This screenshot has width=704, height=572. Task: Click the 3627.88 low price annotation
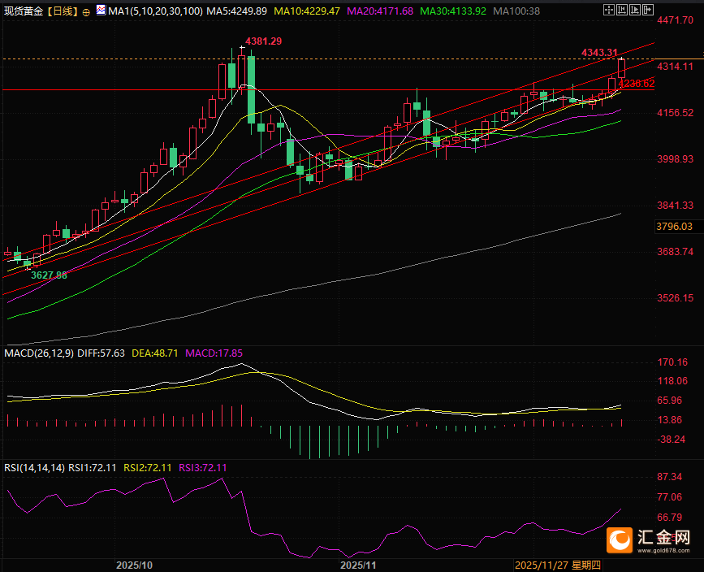(x=49, y=275)
